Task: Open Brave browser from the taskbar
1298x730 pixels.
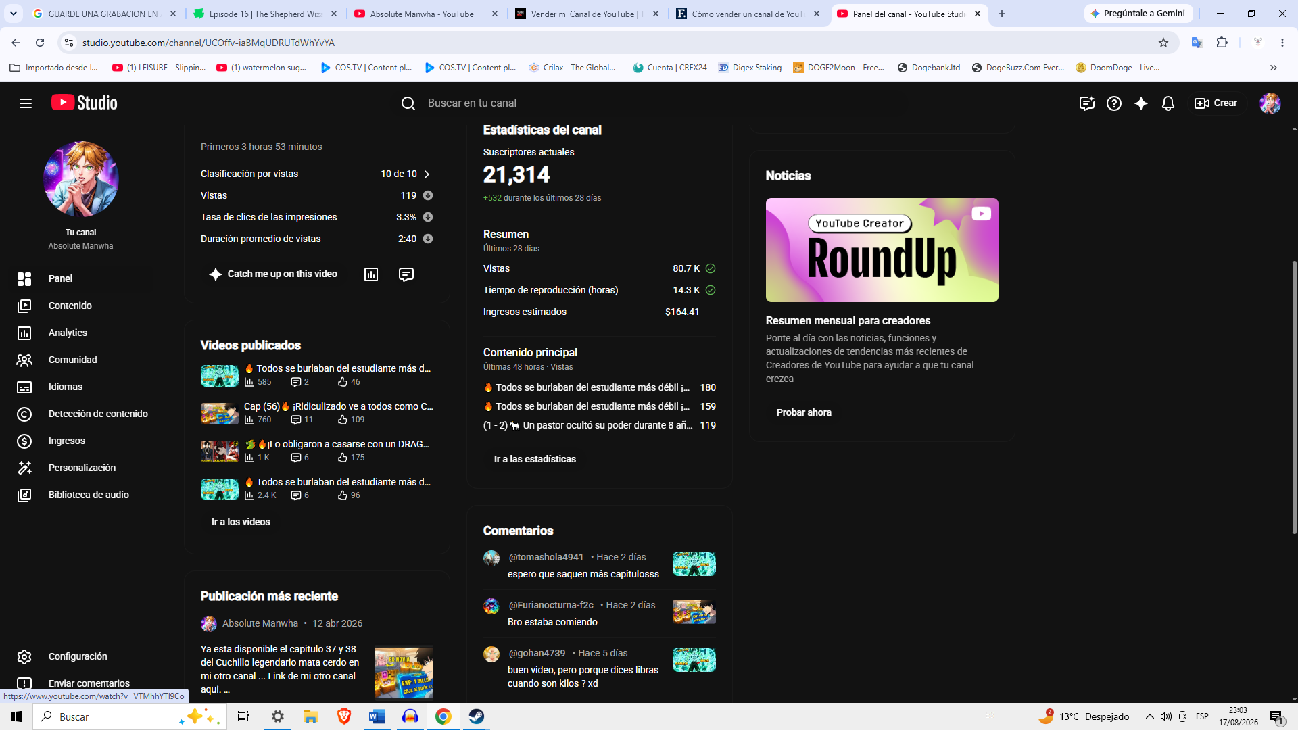Action: [x=344, y=716]
